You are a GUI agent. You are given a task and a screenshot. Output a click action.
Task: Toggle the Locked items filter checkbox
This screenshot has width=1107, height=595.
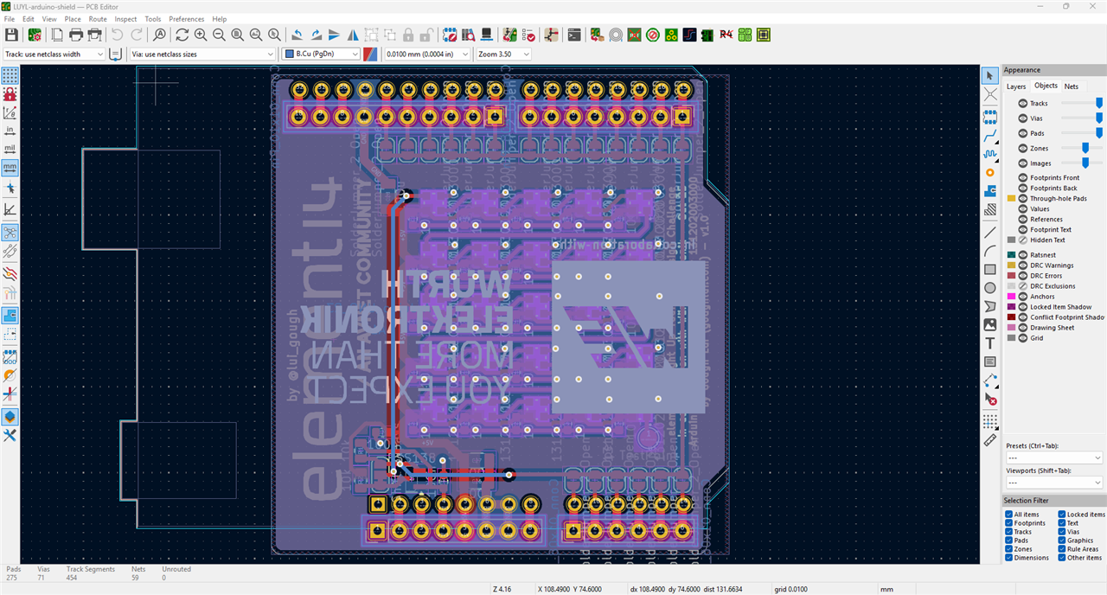(x=1061, y=515)
